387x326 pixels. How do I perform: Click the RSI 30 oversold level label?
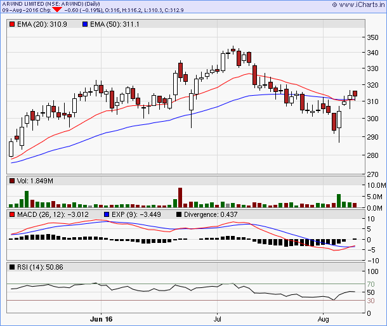point(371,301)
